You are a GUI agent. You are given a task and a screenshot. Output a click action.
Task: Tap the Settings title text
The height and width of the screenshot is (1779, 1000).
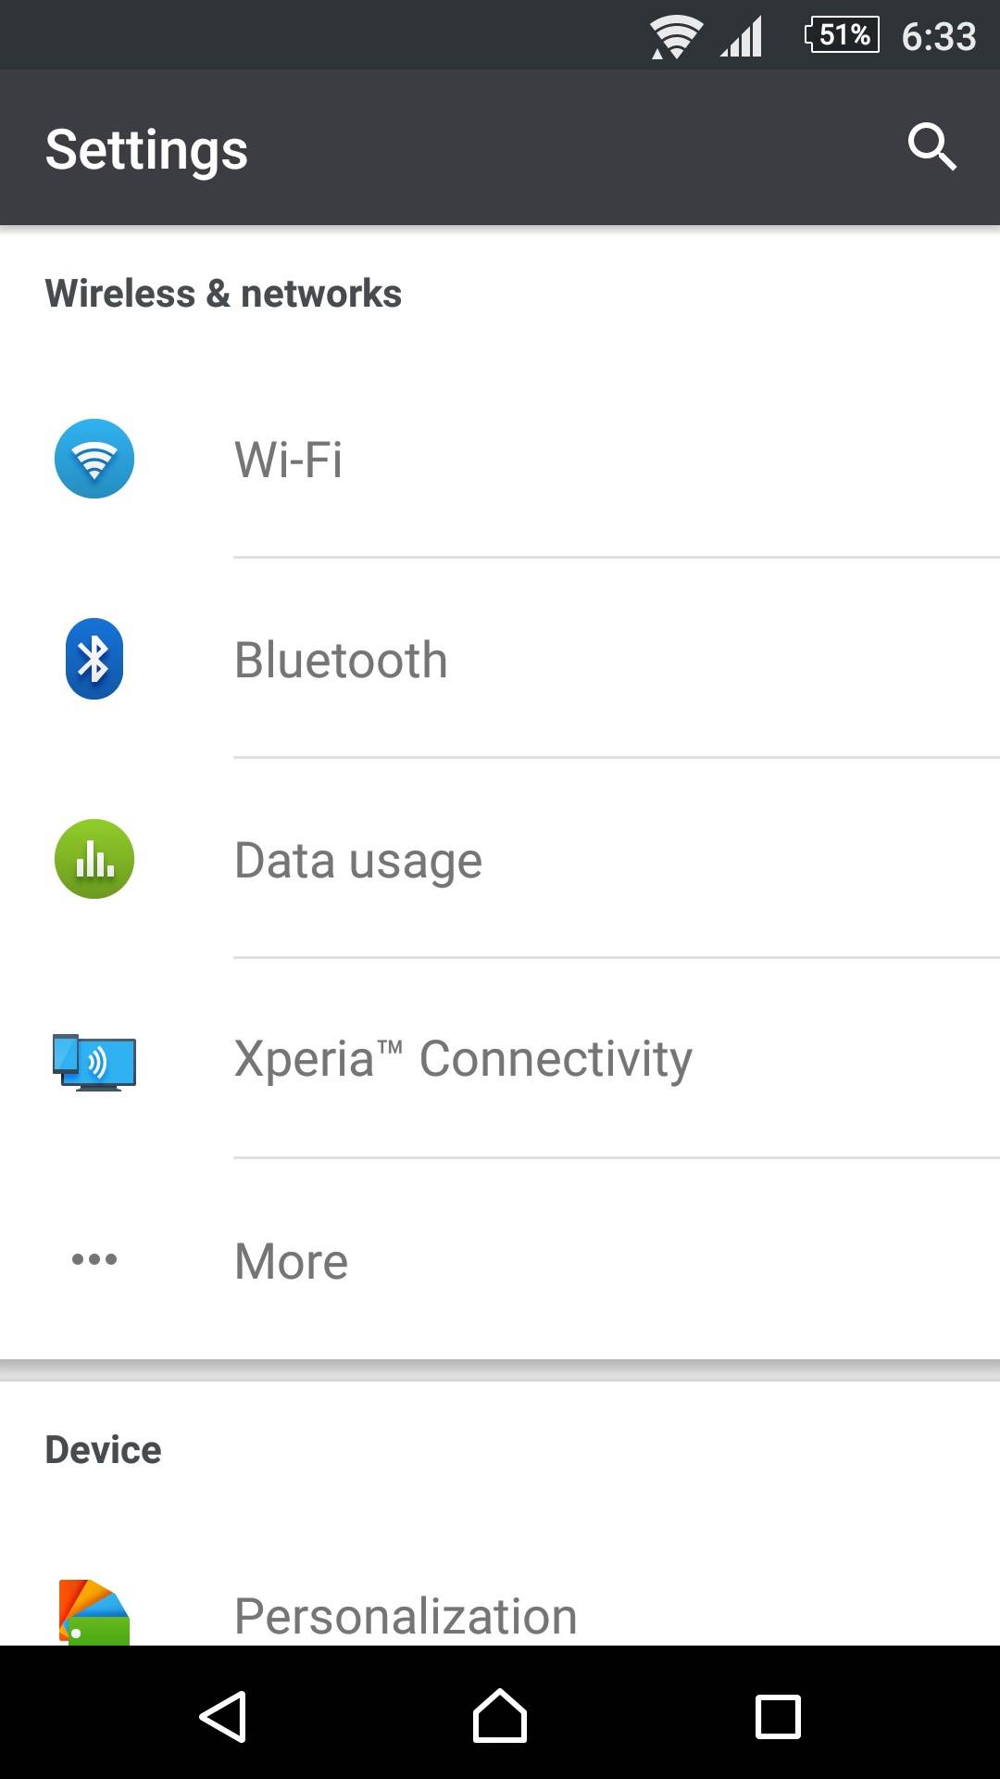pyautogui.click(x=146, y=149)
